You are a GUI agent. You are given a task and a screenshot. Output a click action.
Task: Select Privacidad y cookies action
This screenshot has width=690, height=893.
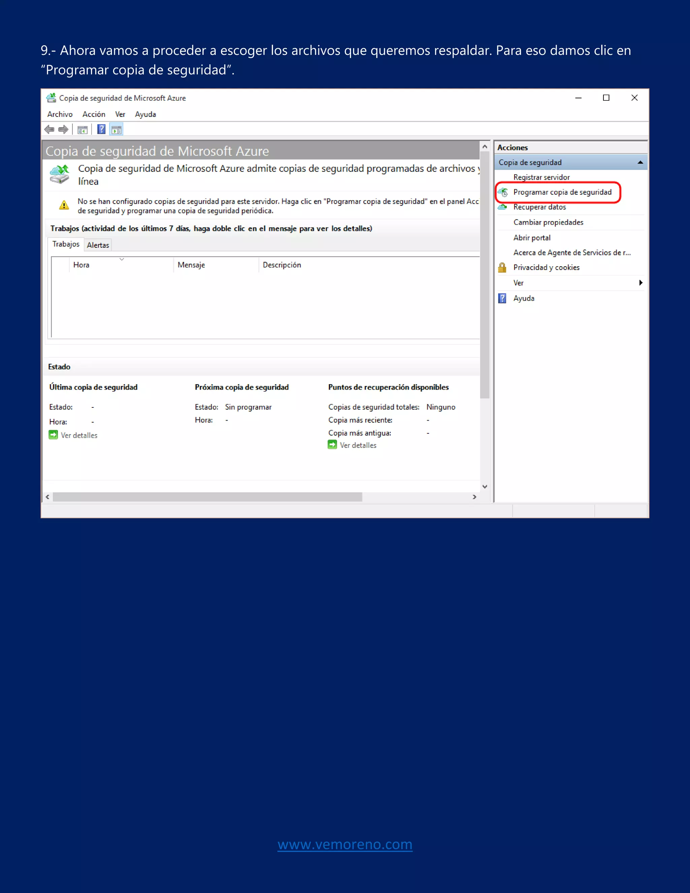pyautogui.click(x=546, y=268)
